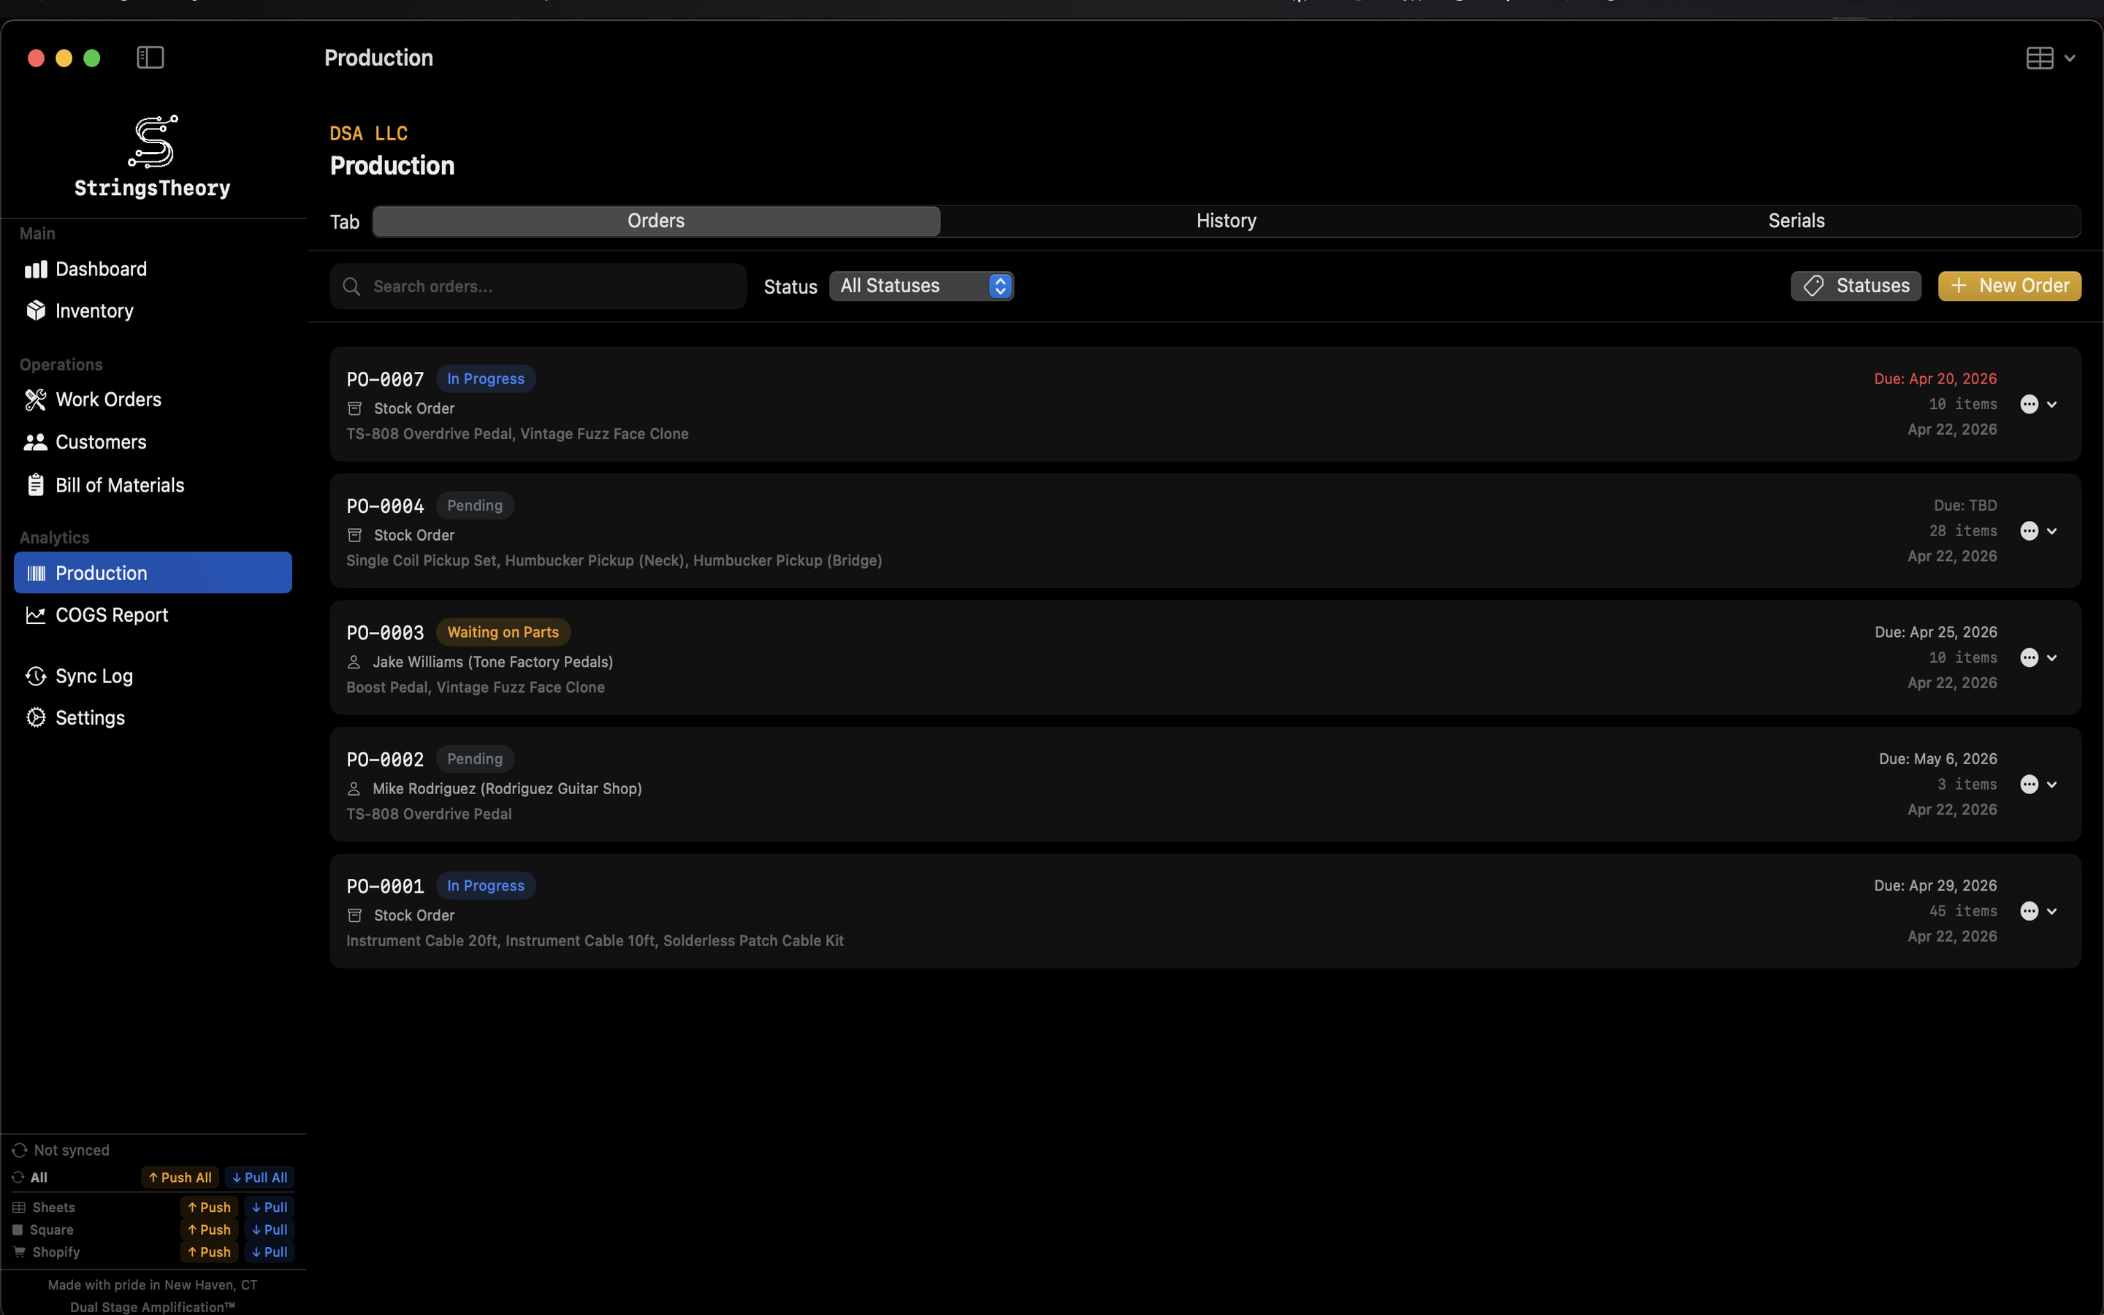Open the COGS Report chart icon

(x=36, y=615)
